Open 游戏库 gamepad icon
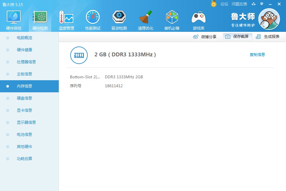Image resolution: width=286 pixels, height=191 pixels. pyautogui.click(x=198, y=17)
